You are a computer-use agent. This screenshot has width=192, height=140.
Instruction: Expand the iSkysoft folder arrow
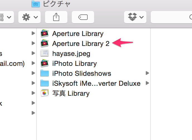tap(147, 83)
